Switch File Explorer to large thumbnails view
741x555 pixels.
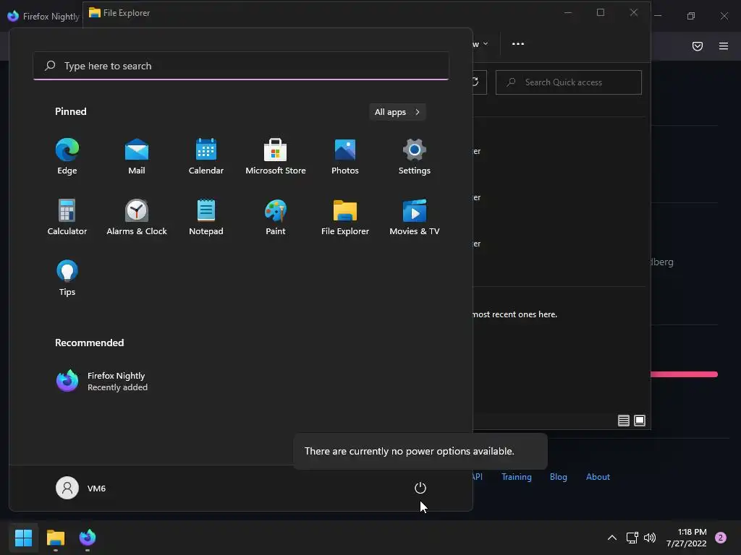click(x=640, y=421)
